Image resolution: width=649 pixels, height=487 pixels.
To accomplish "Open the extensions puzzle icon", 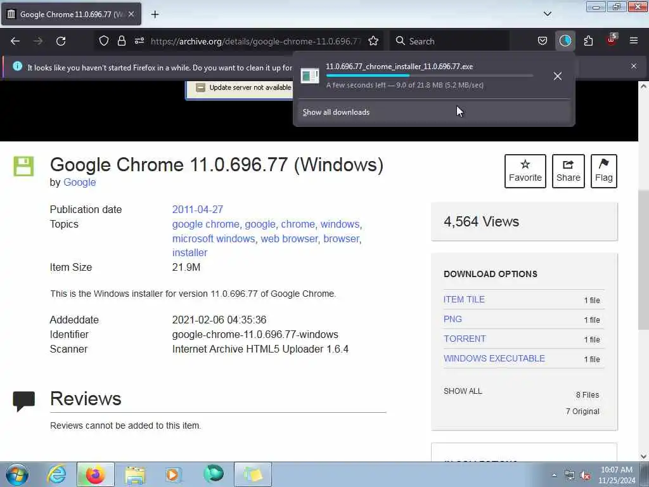I will point(588,41).
